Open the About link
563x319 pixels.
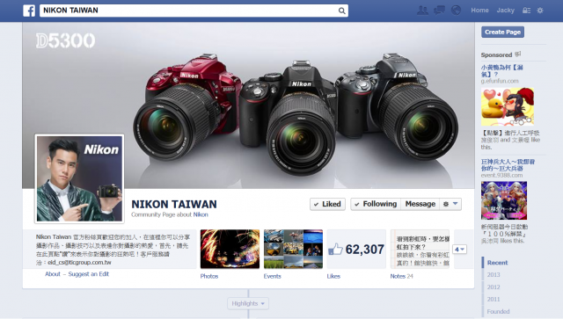pyautogui.click(x=53, y=274)
